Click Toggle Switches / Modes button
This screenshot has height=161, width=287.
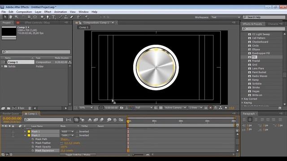click(78, 155)
